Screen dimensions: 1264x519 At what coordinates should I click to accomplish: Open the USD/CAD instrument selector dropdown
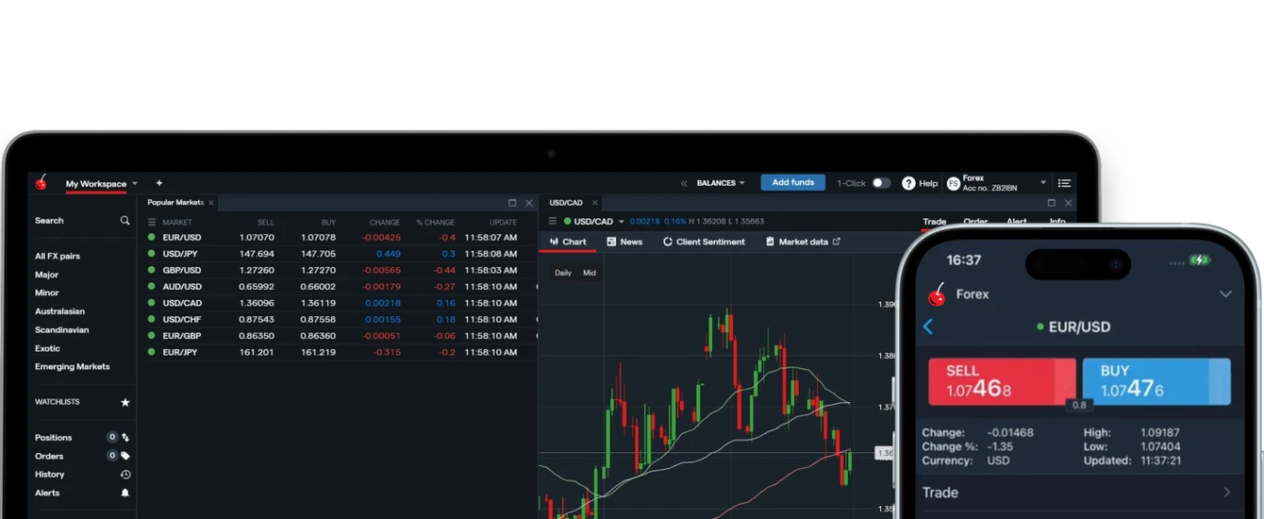click(621, 222)
